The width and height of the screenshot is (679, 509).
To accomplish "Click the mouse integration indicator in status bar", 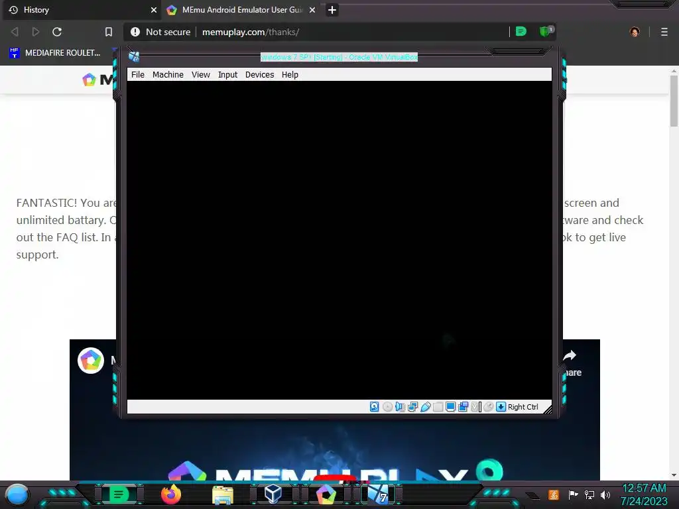I will 489,407.
